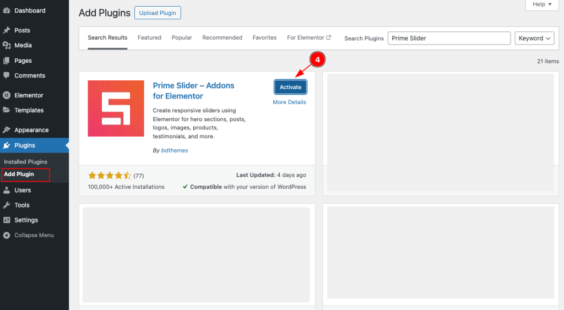This screenshot has height=310, width=564.
Task: Expand the Help panel dropdown
Action: [x=543, y=4]
